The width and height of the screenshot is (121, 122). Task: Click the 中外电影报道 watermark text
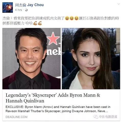tap(108, 117)
